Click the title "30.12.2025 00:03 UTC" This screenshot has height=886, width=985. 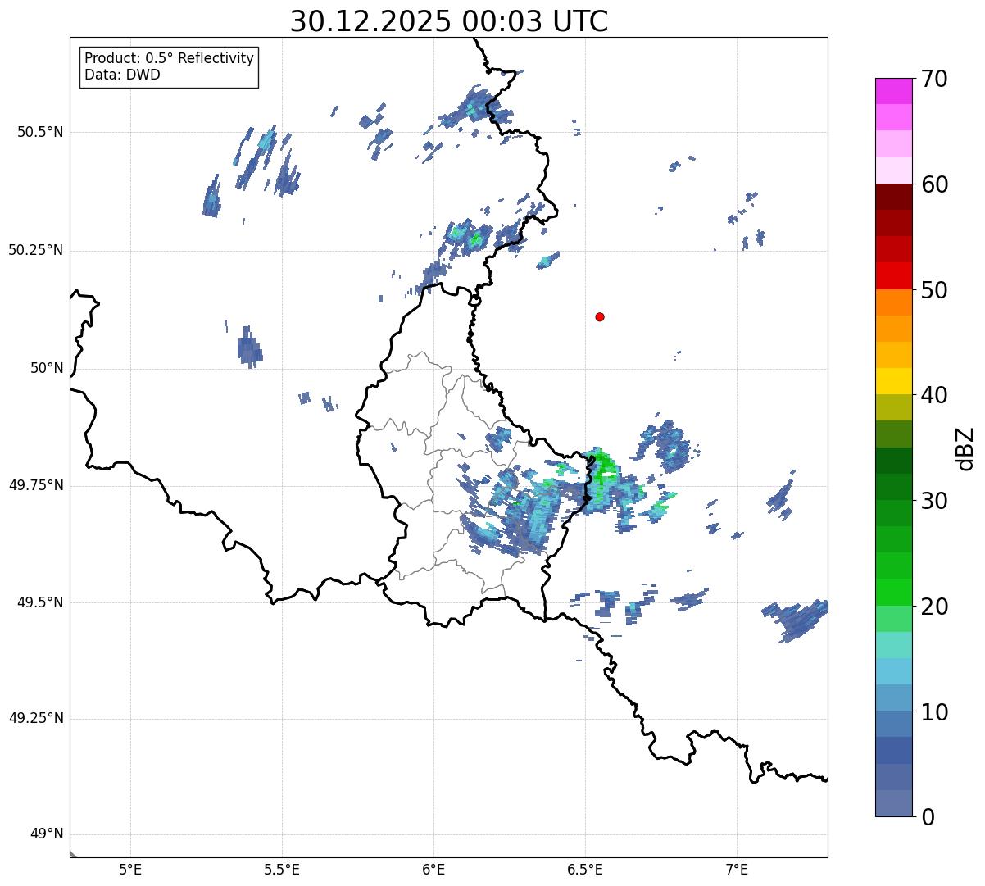(x=449, y=20)
